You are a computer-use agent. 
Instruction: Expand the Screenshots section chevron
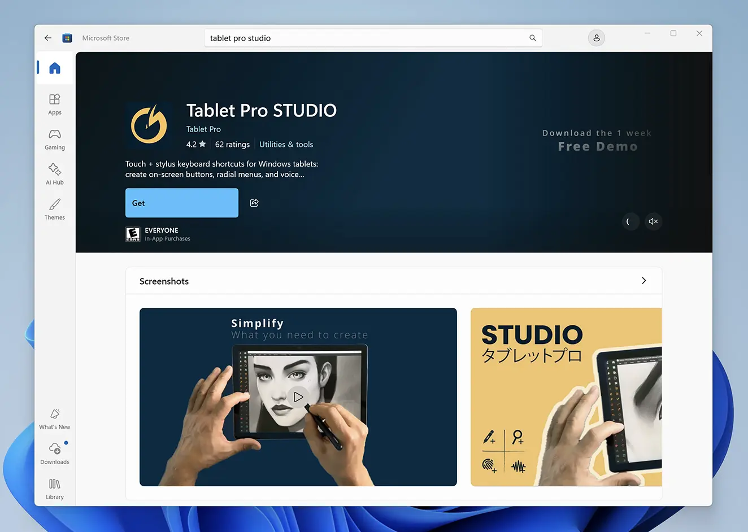(644, 281)
